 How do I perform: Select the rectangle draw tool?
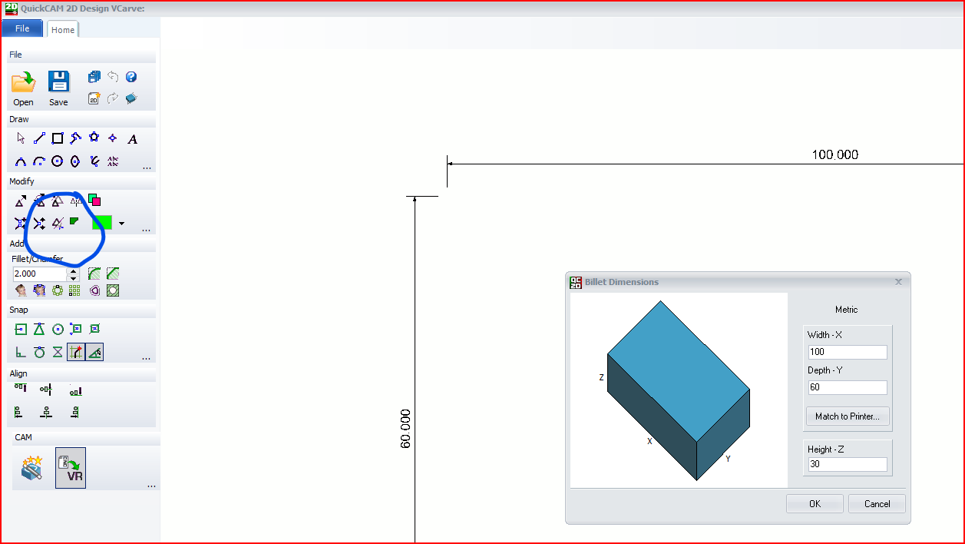tap(58, 138)
